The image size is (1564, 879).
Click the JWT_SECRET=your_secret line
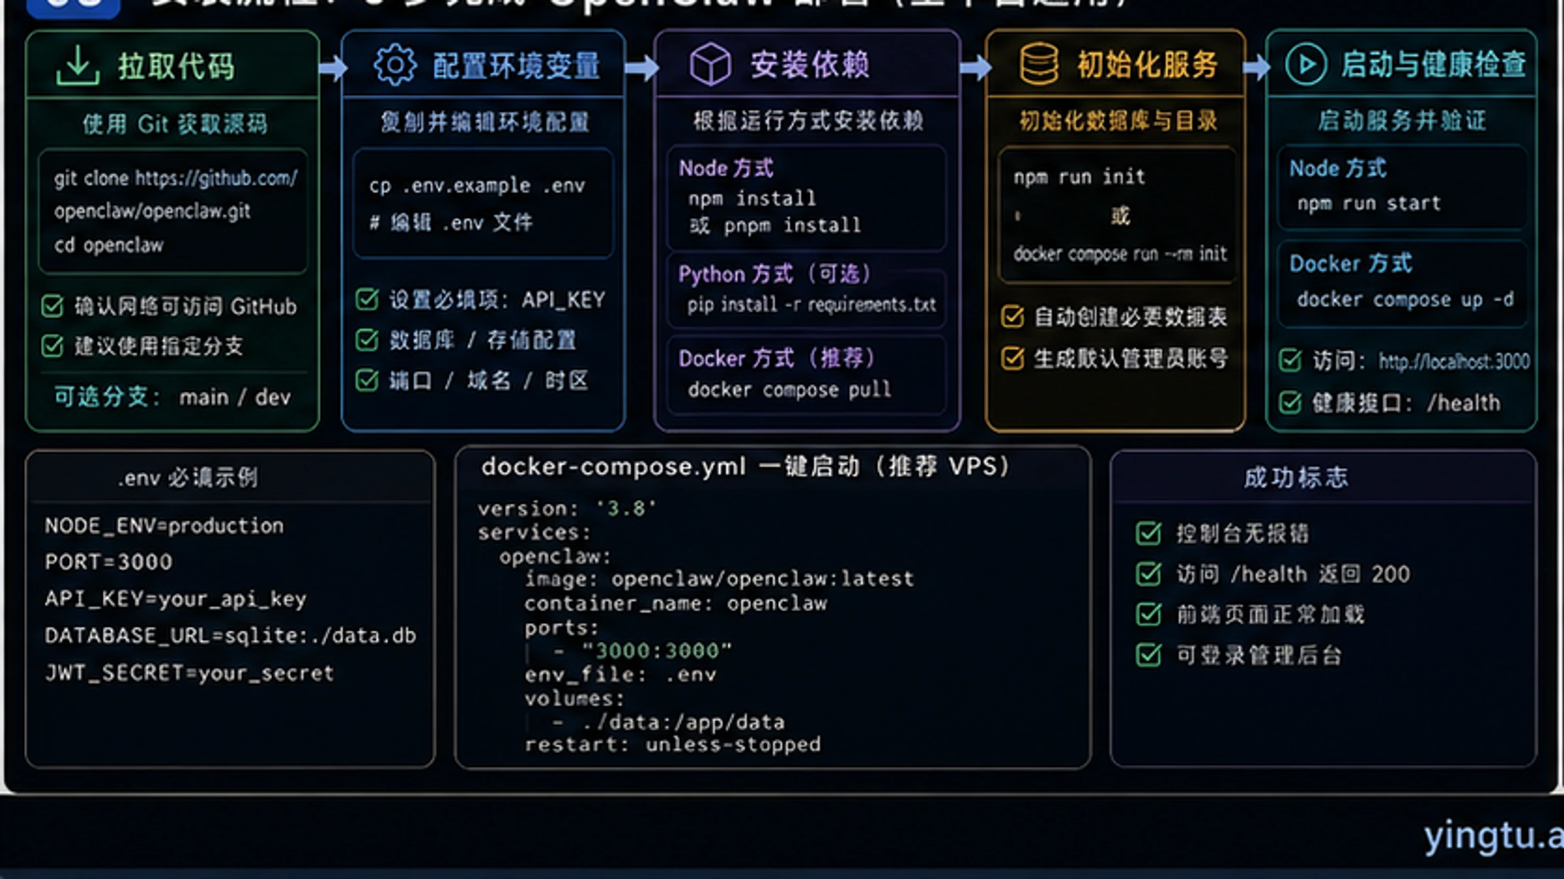click(x=189, y=673)
